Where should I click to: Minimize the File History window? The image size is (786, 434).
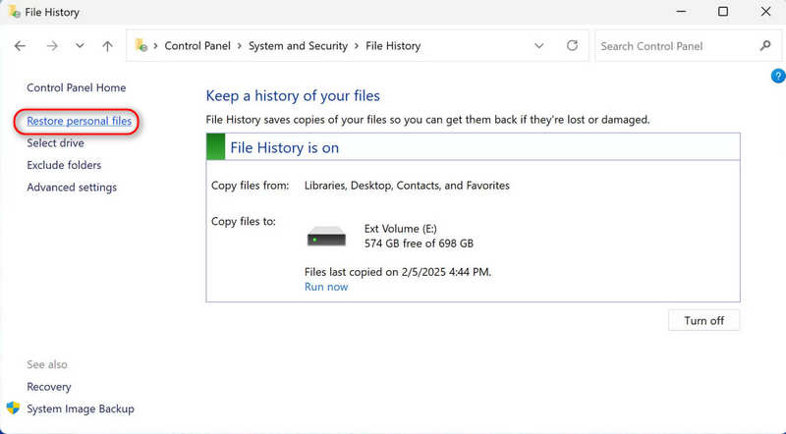pyautogui.click(x=681, y=12)
